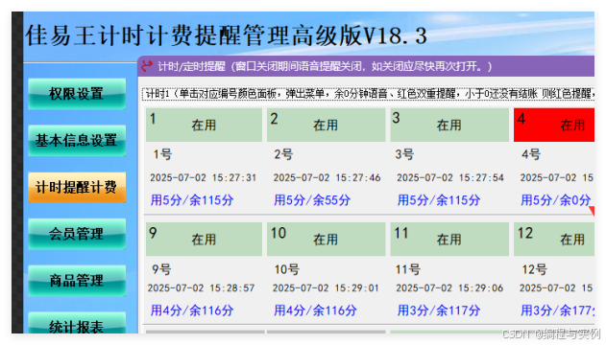
Task: Click 用4分/余116分 under panel 9号
Action: tap(192, 310)
